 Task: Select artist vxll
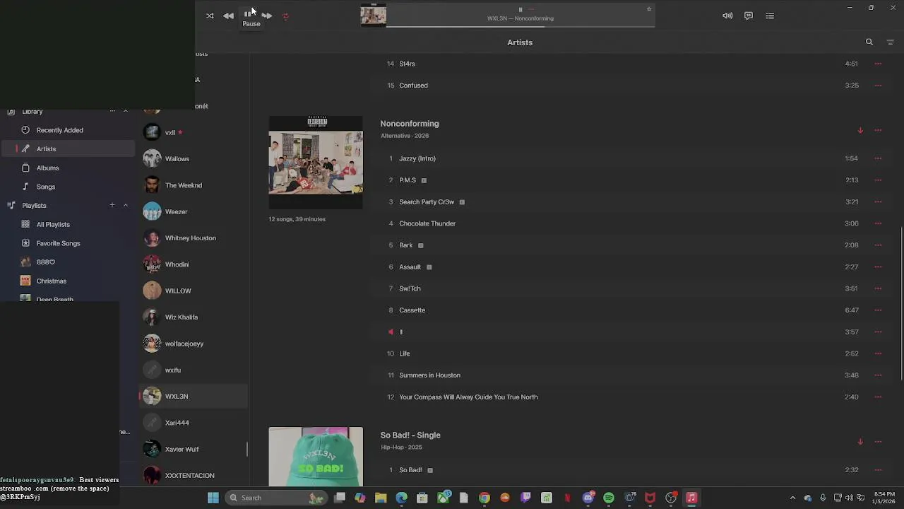coord(193,132)
